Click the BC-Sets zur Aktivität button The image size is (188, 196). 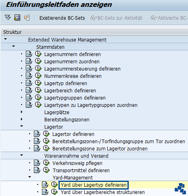point(116,18)
